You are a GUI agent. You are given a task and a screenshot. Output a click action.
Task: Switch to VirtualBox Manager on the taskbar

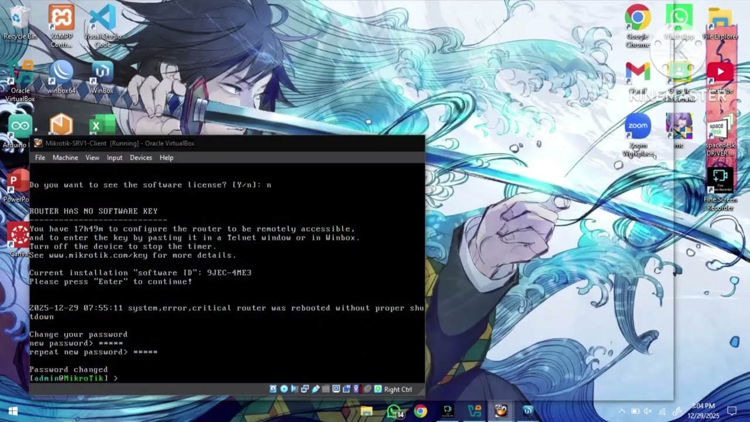(x=474, y=411)
